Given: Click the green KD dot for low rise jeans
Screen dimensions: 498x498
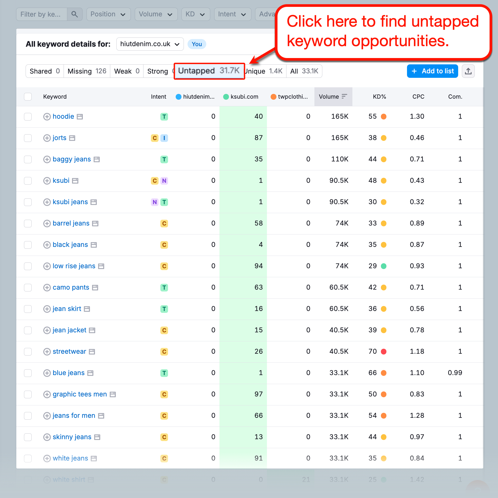Looking at the screenshot, I should point(384,266).
